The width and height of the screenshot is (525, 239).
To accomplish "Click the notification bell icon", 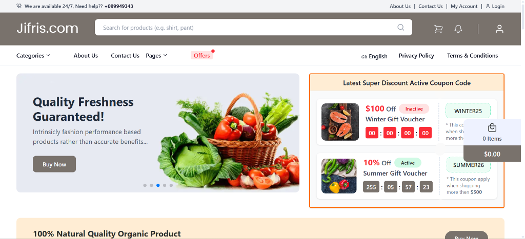I will click(458, 29).
